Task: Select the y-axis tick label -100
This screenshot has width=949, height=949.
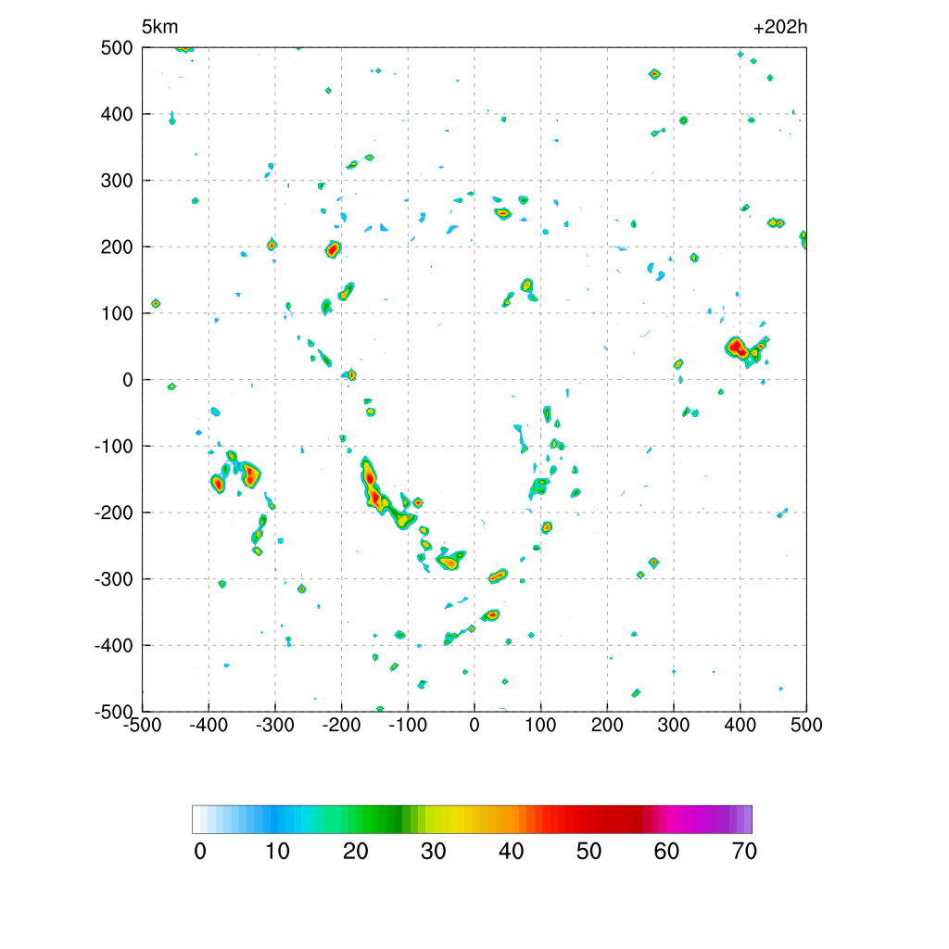Action: pyautogui.click(x=114, y=447)
